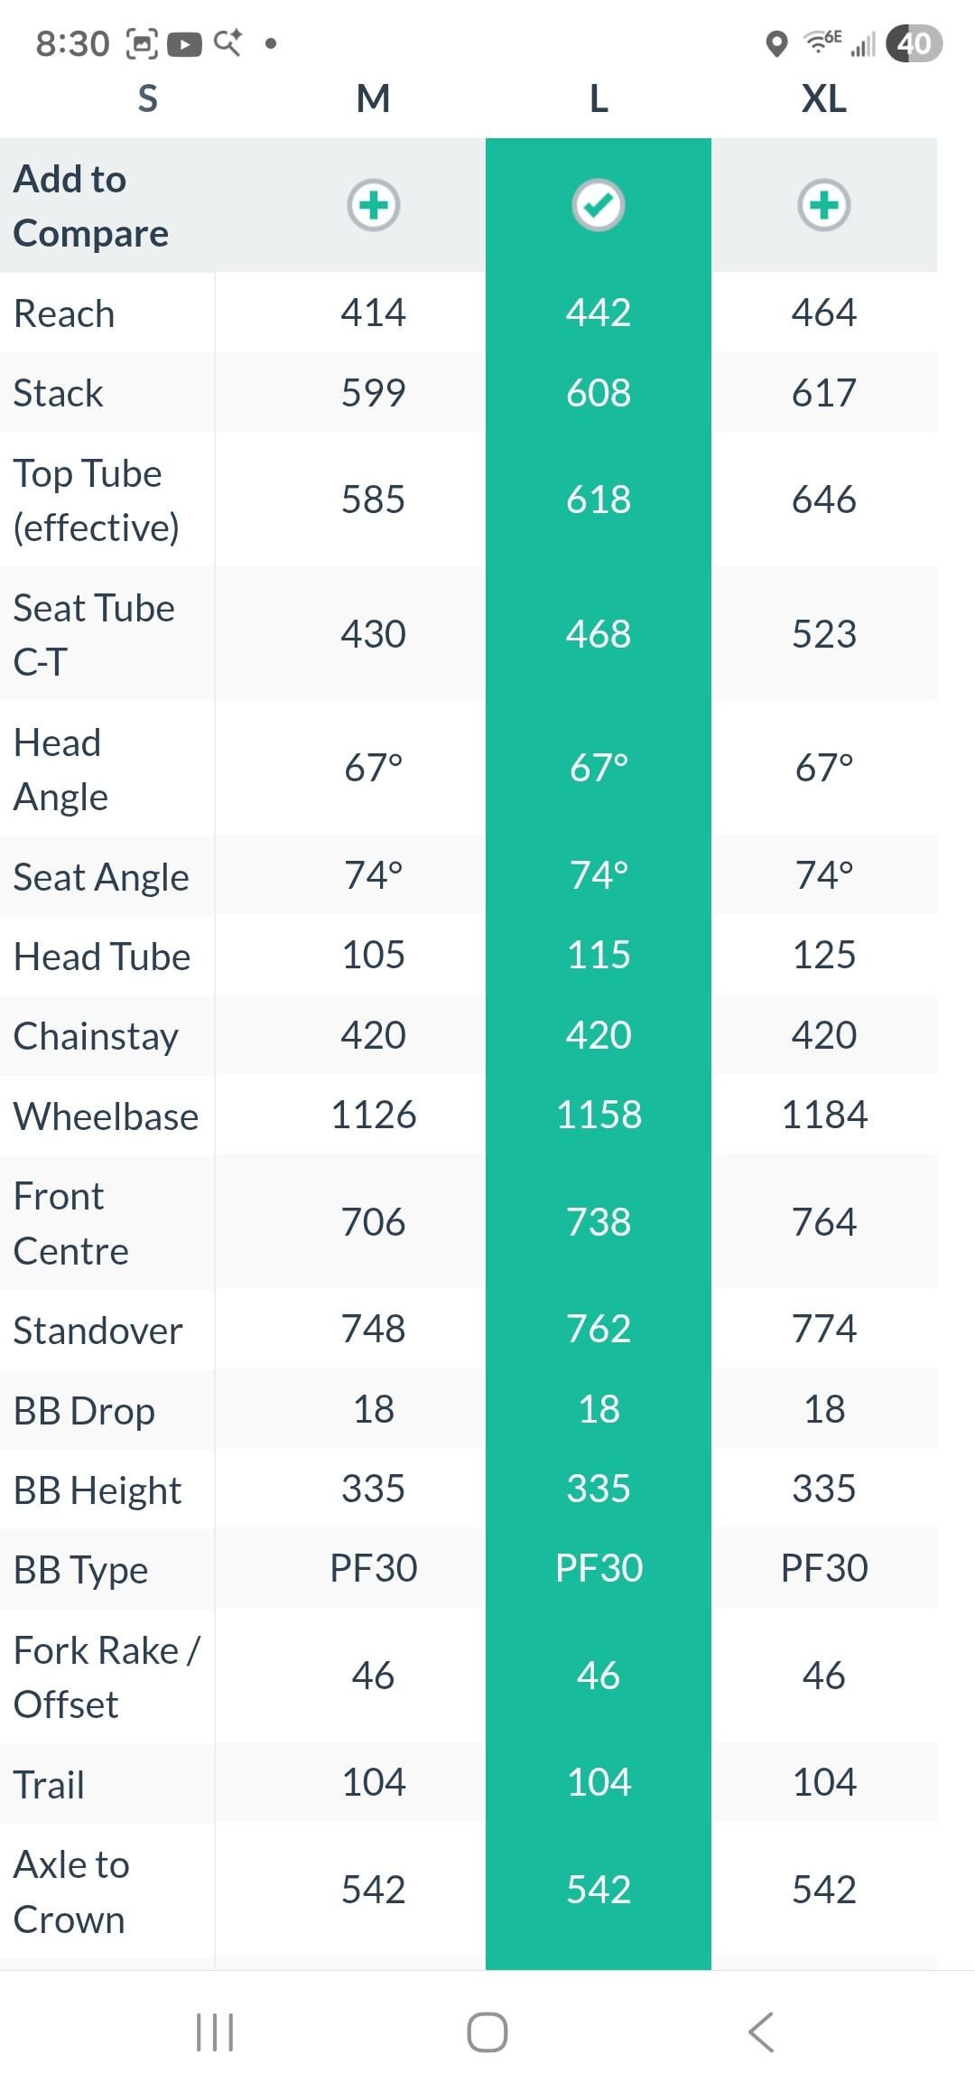The height and width of the screenshot is (2092, 975).
Task: Tap the Reach row label
Action: pyautogui.click(x=64, y=313)
